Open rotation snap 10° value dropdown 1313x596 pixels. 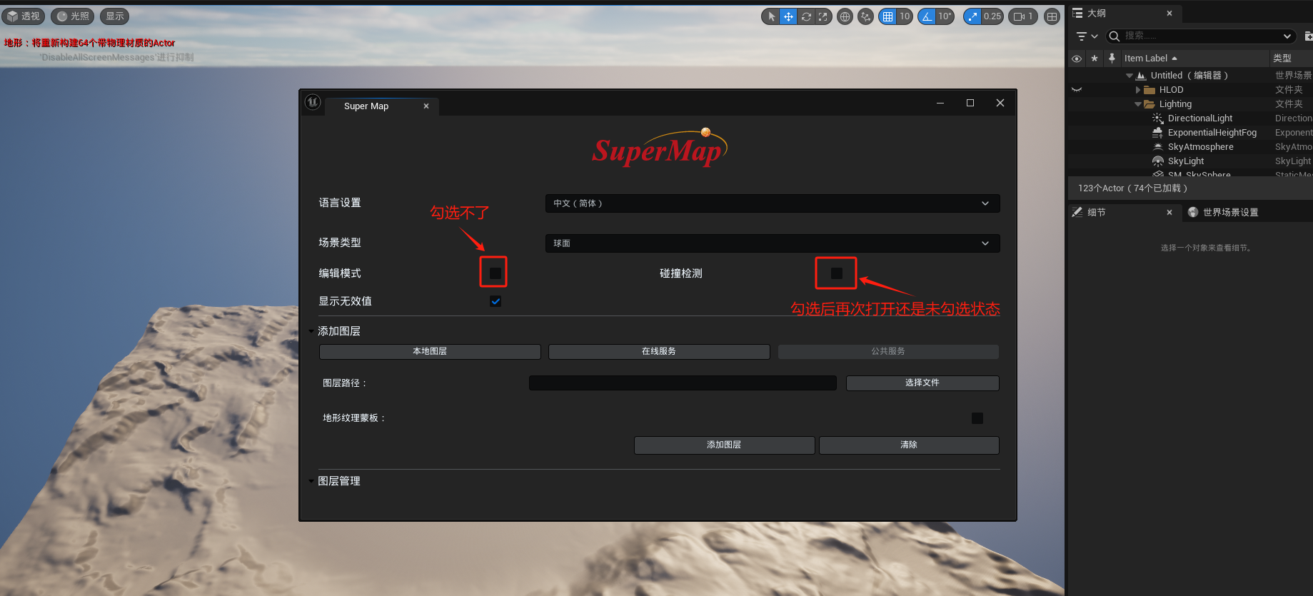pyautogui.click(x=945, y=16)
